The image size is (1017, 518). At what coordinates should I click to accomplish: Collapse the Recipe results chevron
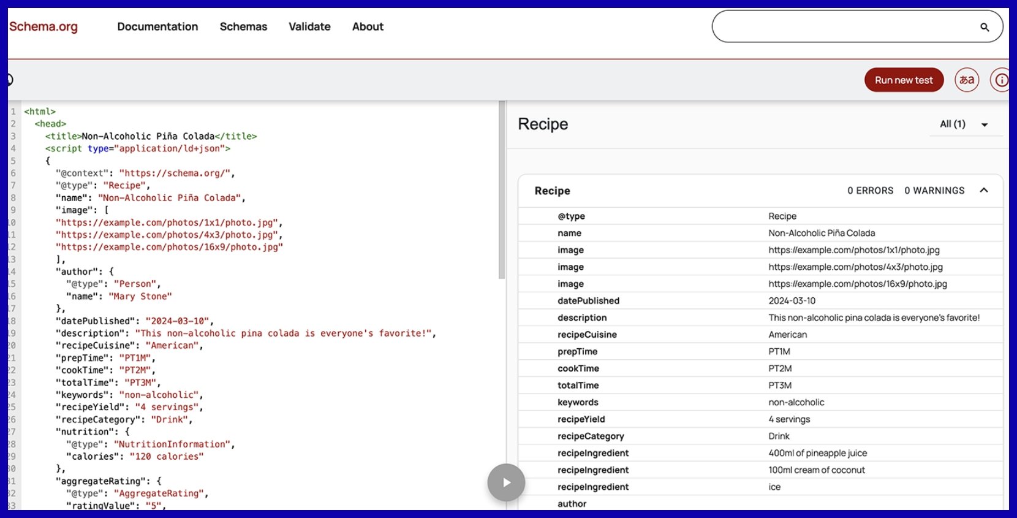pyautogui.click(x=984, y=191)
